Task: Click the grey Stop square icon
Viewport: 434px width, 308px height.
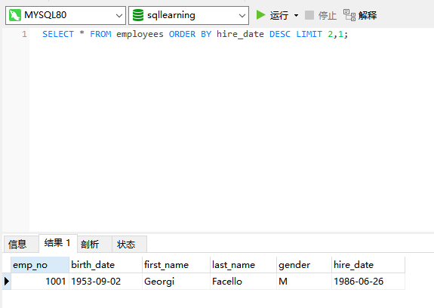Action: [x=309, y=15]
